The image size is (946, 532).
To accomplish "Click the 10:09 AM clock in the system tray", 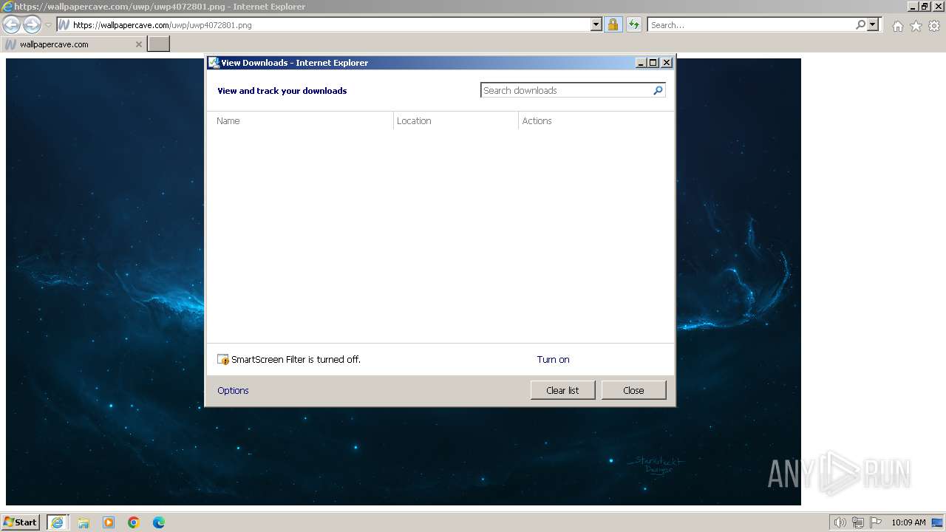I will pos(908,522).
